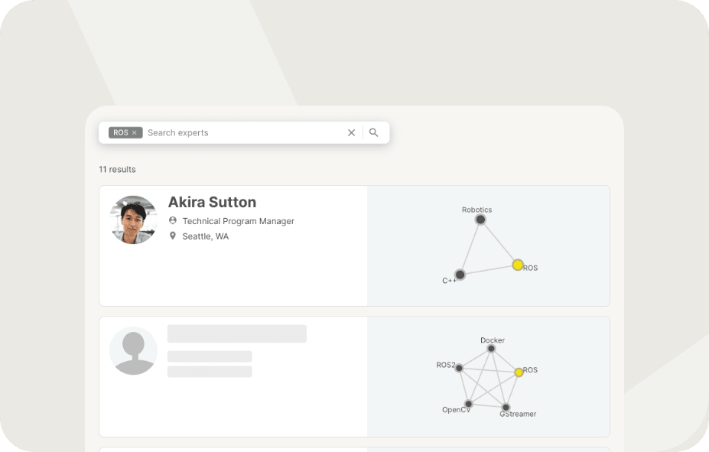The height and width of the screenshot is (452, 709).
Task: Click the Seattle, WA location text
Action: pyautogui.click(x=205, y=236)
